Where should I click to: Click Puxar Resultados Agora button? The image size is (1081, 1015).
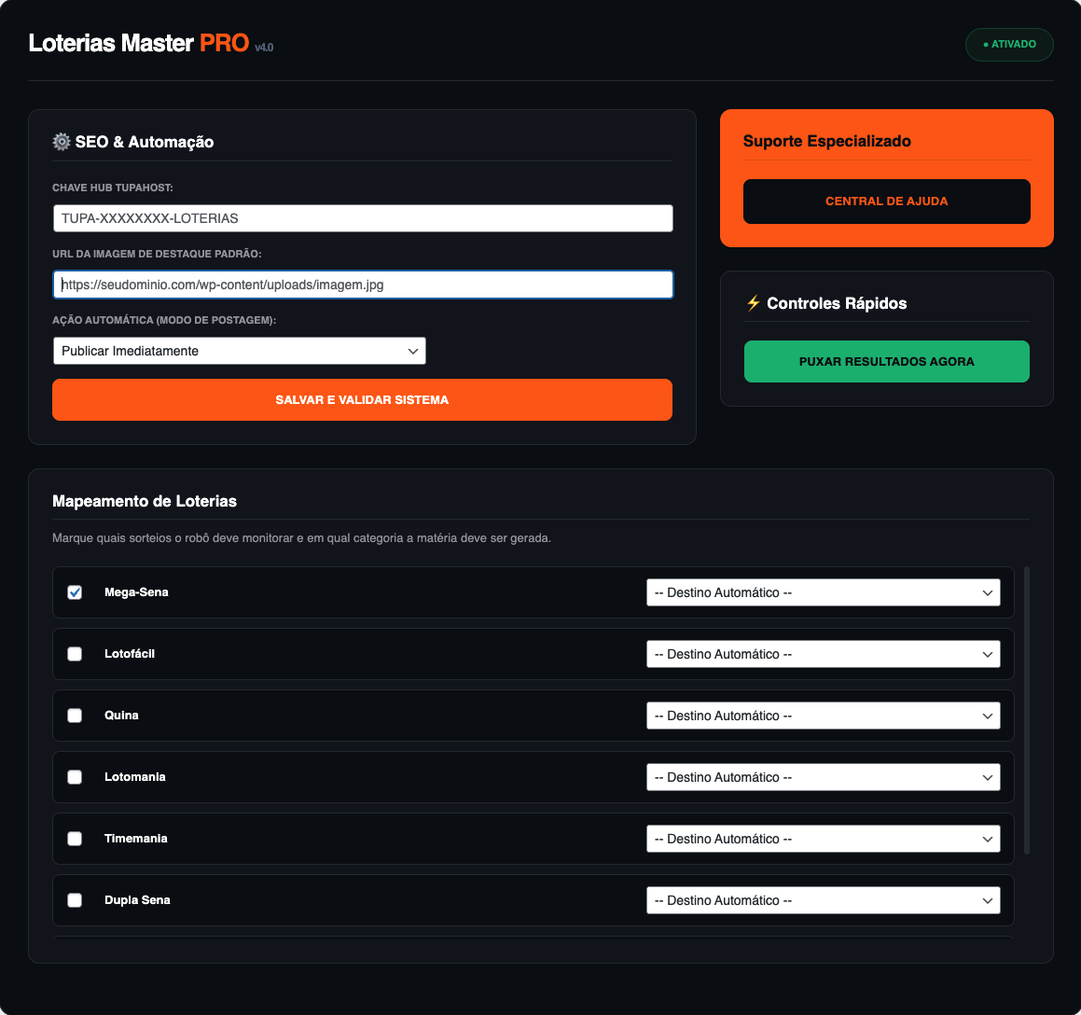pos(886,362)
